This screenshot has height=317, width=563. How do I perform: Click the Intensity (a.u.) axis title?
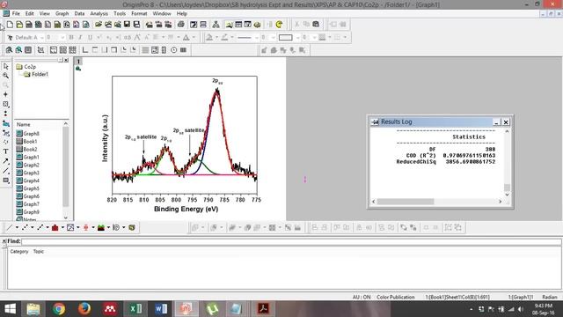105,138
